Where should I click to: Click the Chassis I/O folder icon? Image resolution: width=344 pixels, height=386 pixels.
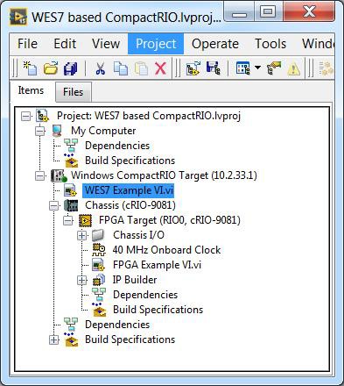(98, 235)
